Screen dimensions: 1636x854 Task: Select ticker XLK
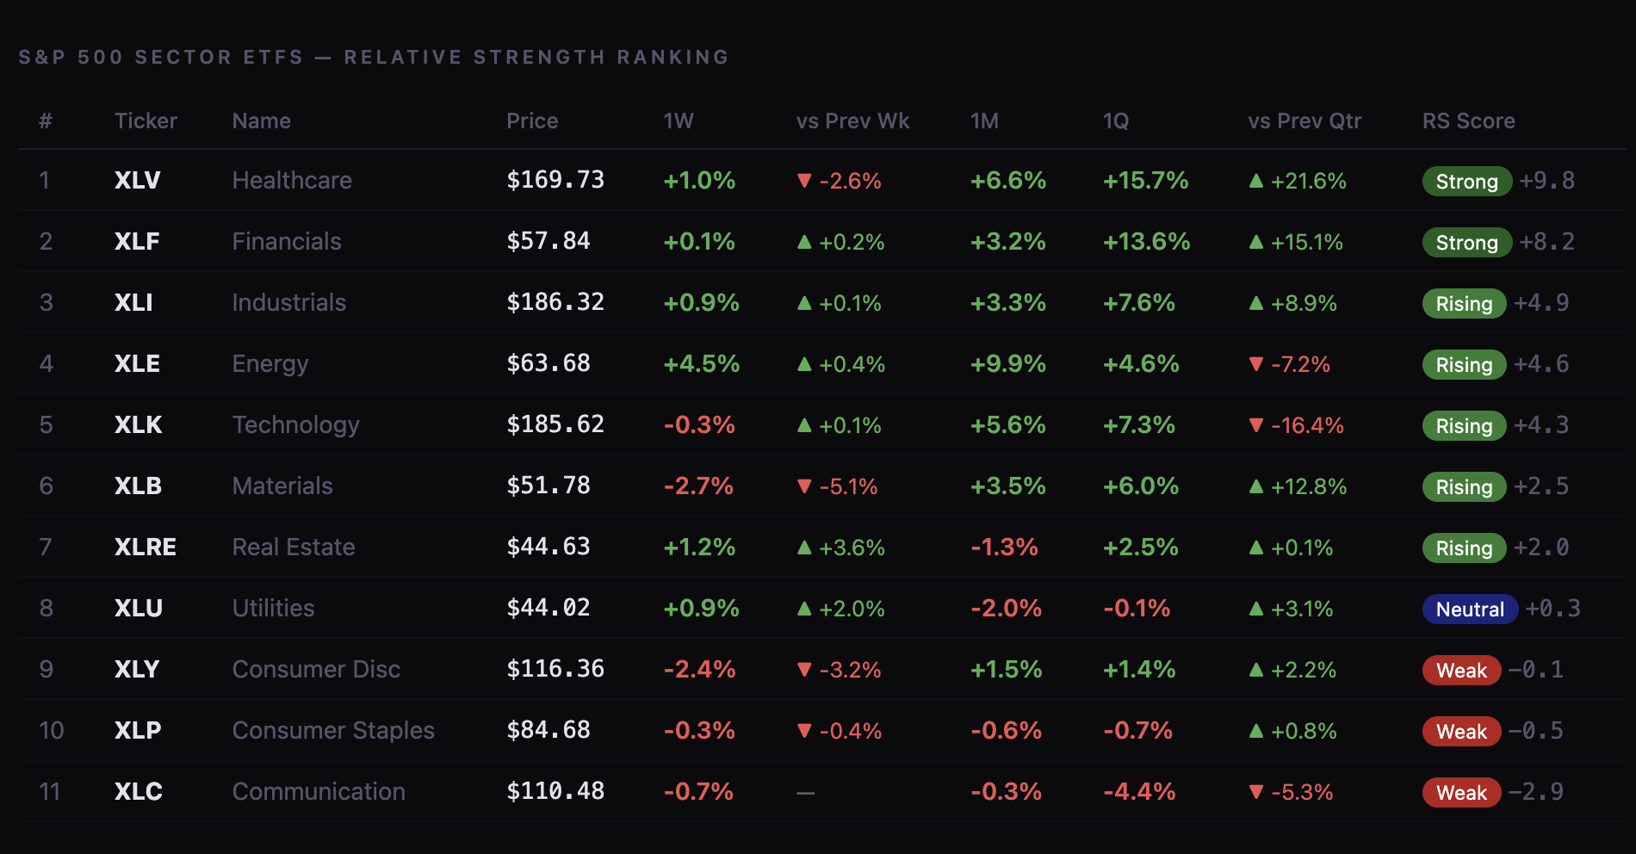tap(139, 425)
